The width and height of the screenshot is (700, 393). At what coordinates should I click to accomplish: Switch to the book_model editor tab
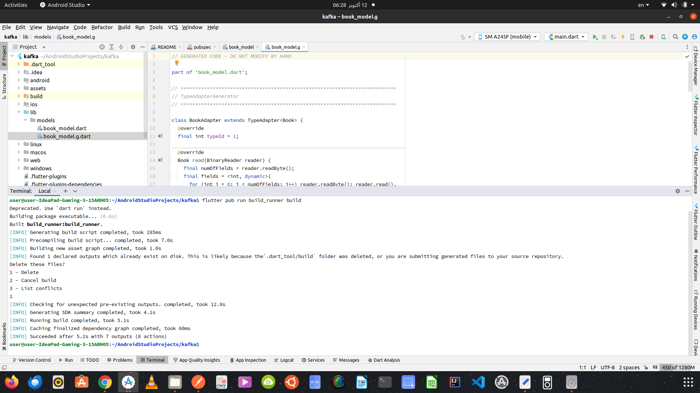[x=241, y=47]
